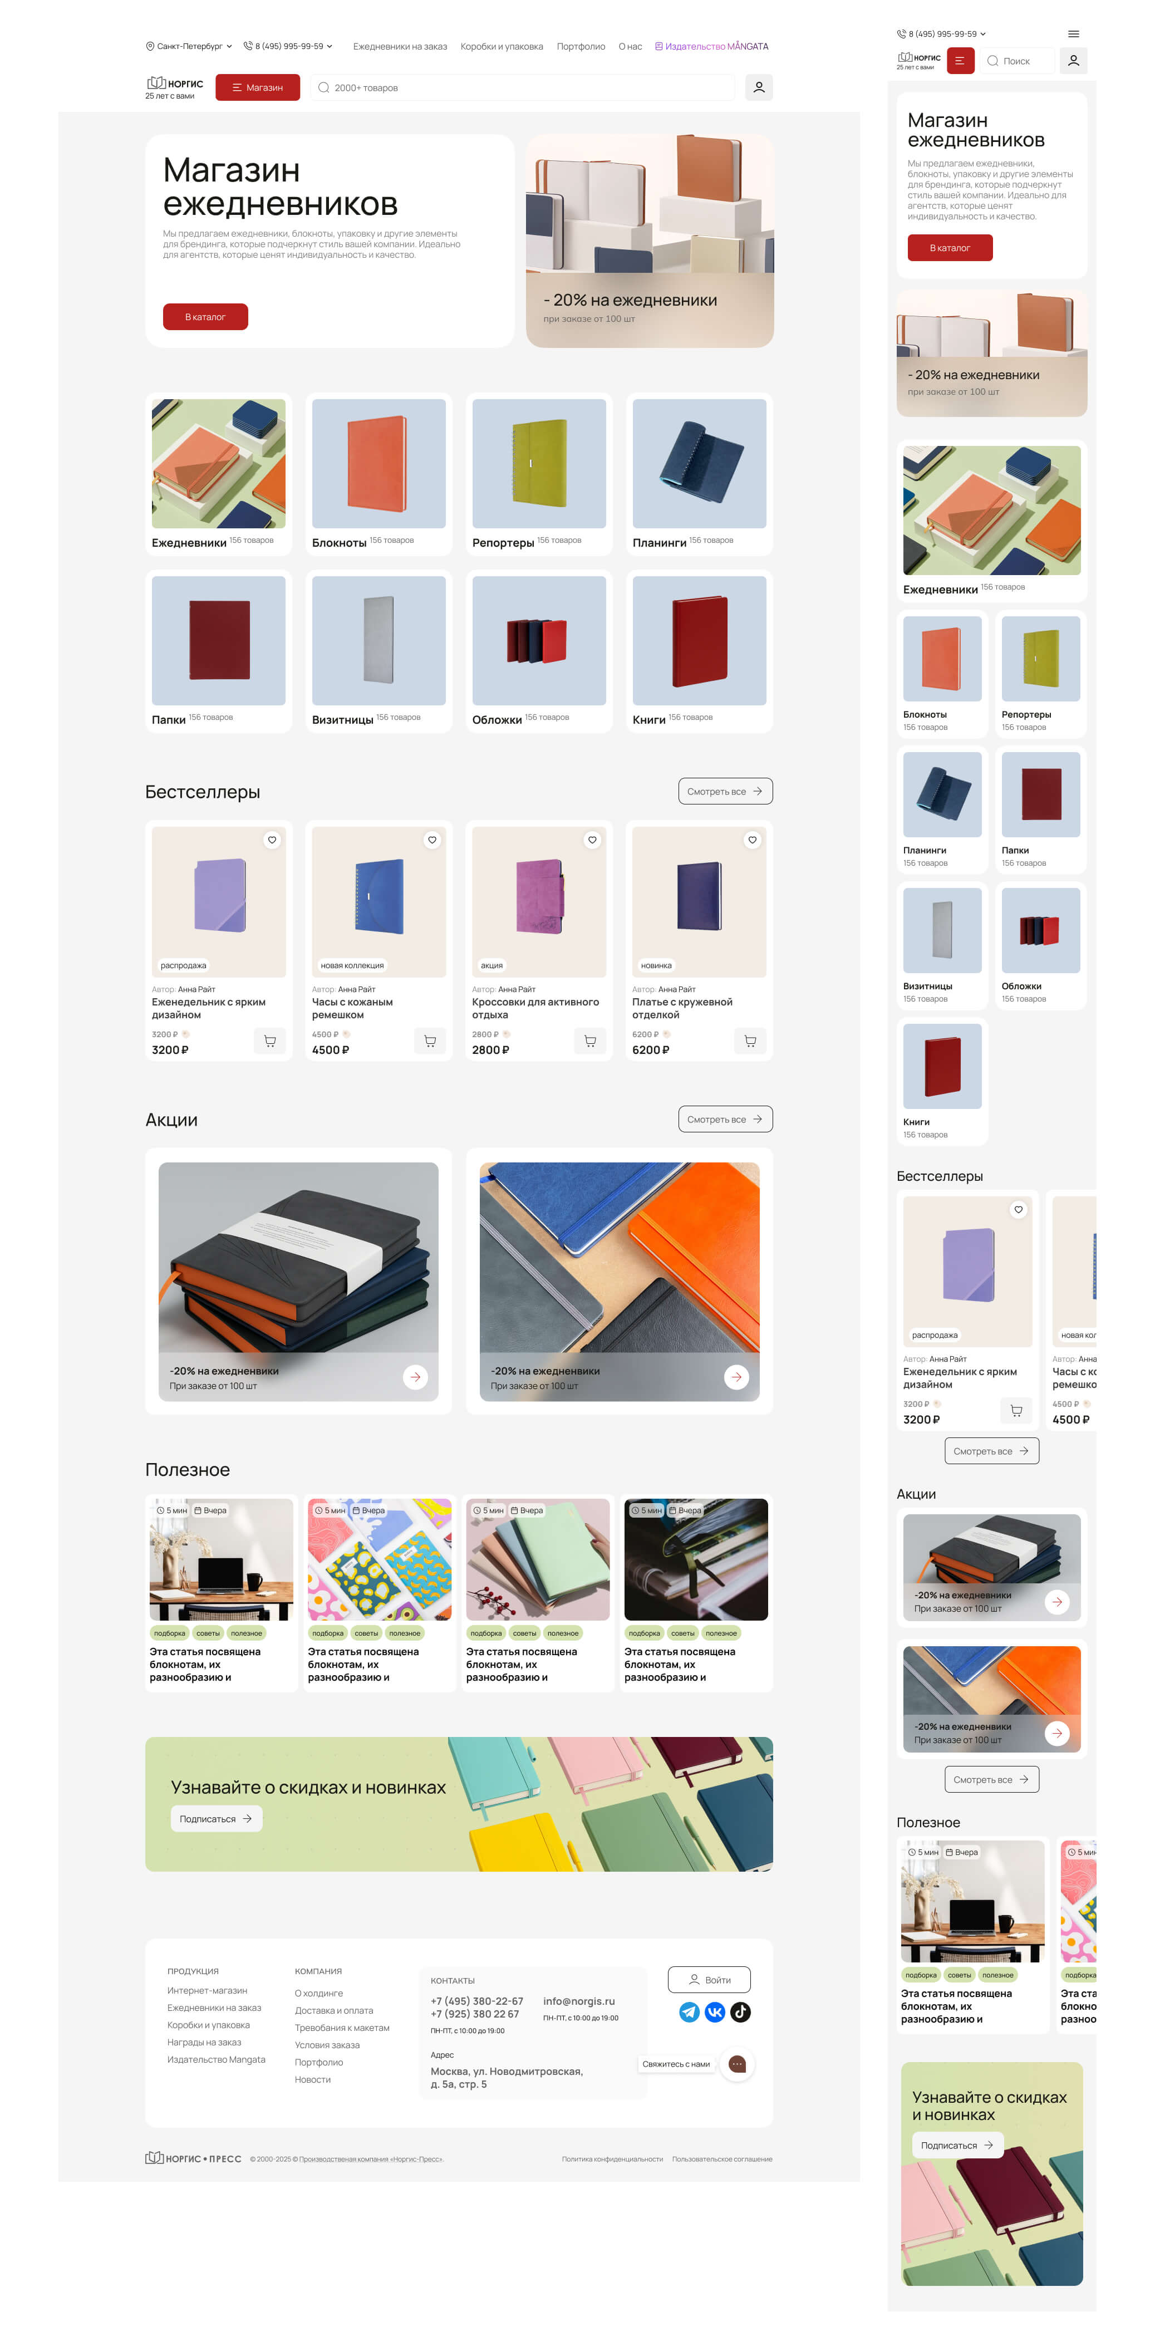Add Еженедельник с ярким дизайном to cart
Viewport: 1155px width, 2336px height.
[270, 1041]
